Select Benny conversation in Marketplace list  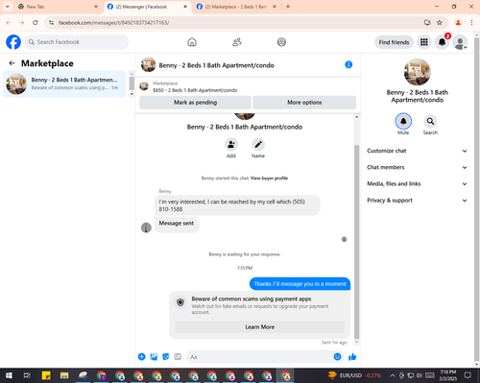coord(64,84)
